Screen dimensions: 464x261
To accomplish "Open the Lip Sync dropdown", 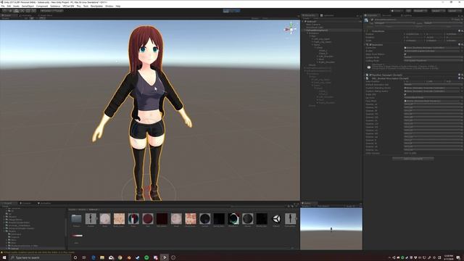I will tap(433, 98).
